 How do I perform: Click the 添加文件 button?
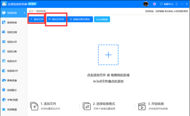pos(37,19)
